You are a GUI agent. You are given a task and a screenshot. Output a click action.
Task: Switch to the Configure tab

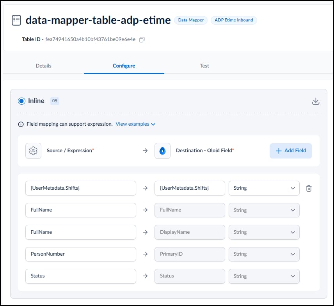124,66
